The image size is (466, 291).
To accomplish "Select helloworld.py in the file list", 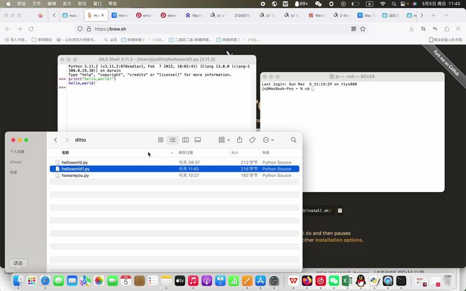I will click(75, 162).
